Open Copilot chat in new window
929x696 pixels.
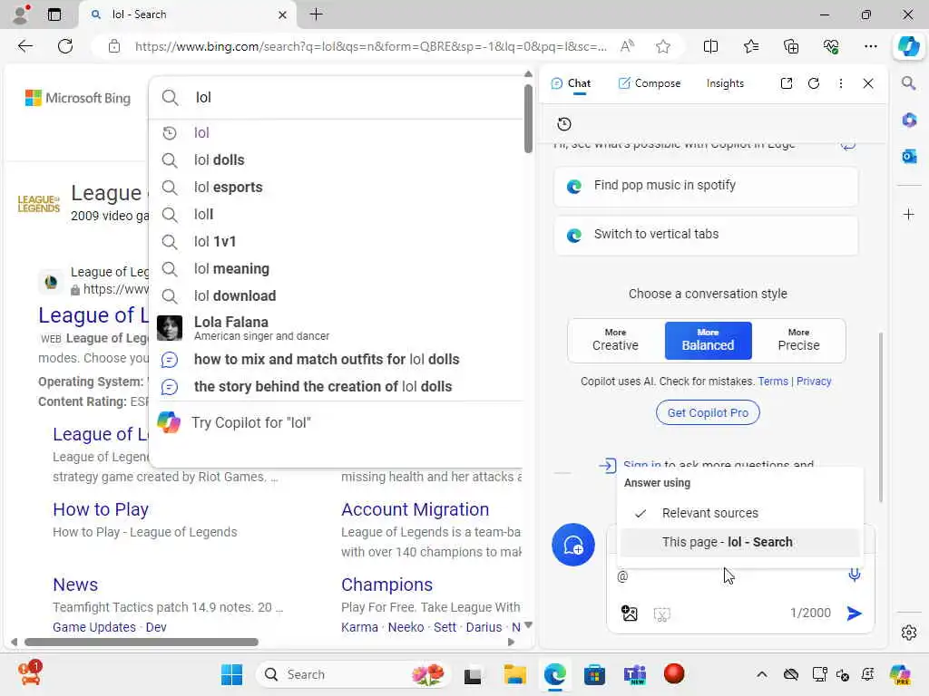(787, 83)
